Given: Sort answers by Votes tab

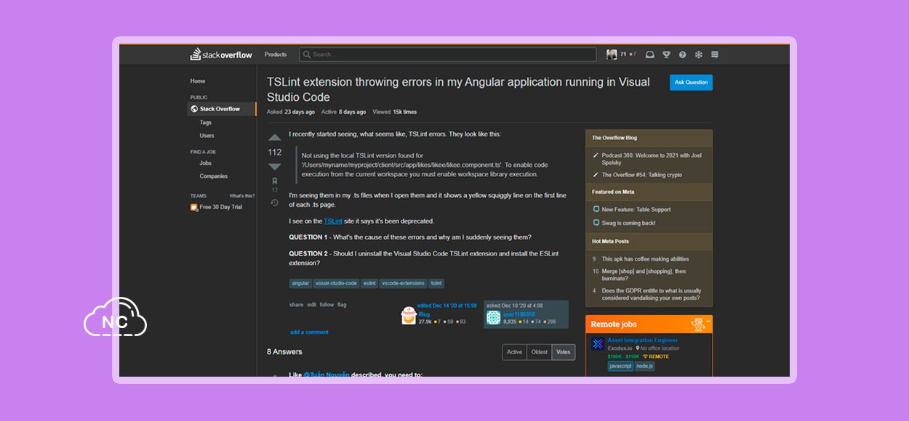Looking at the screenshot, I should click(x=564, y=352).
